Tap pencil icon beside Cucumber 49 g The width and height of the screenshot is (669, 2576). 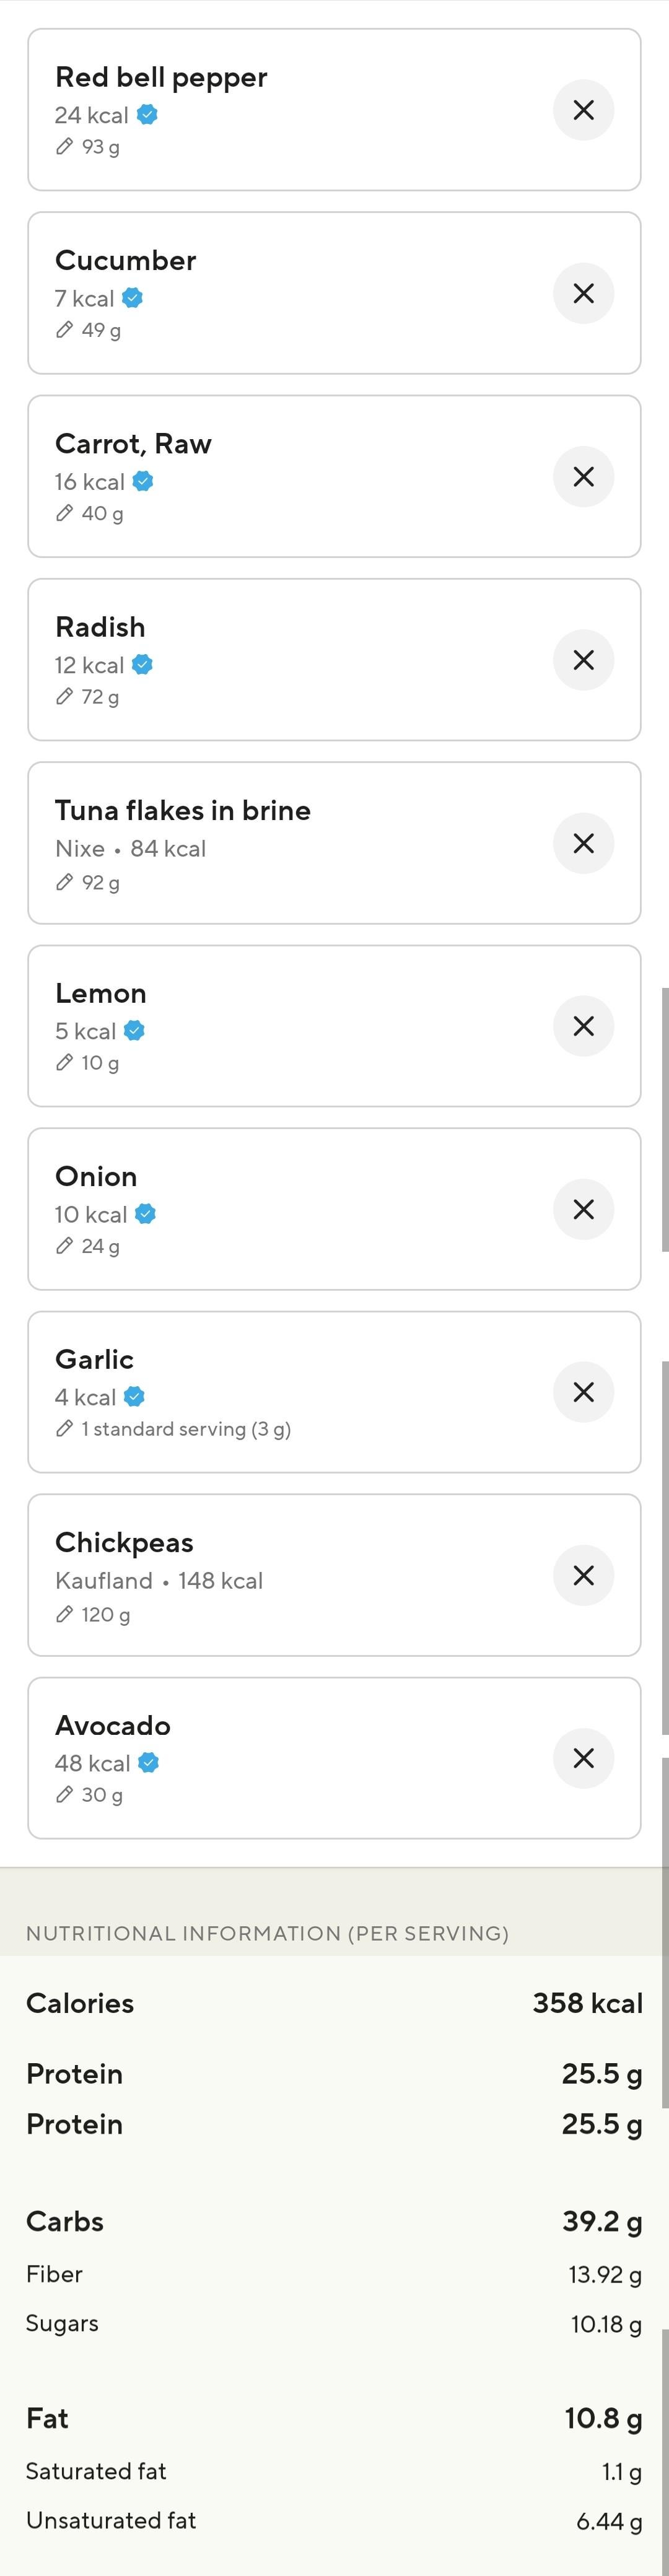click(x=65, y=330)
